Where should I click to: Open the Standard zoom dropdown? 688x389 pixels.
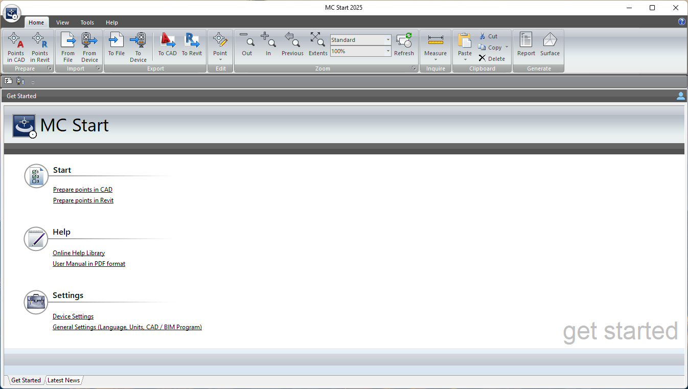tap(388, 40)
